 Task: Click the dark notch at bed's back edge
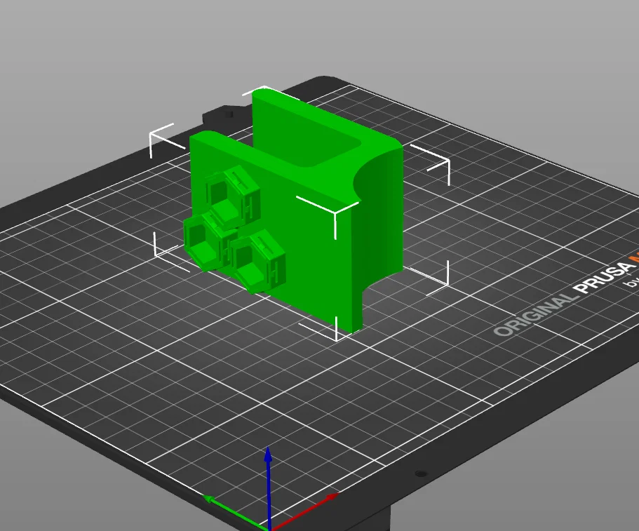tap(225, 115)
